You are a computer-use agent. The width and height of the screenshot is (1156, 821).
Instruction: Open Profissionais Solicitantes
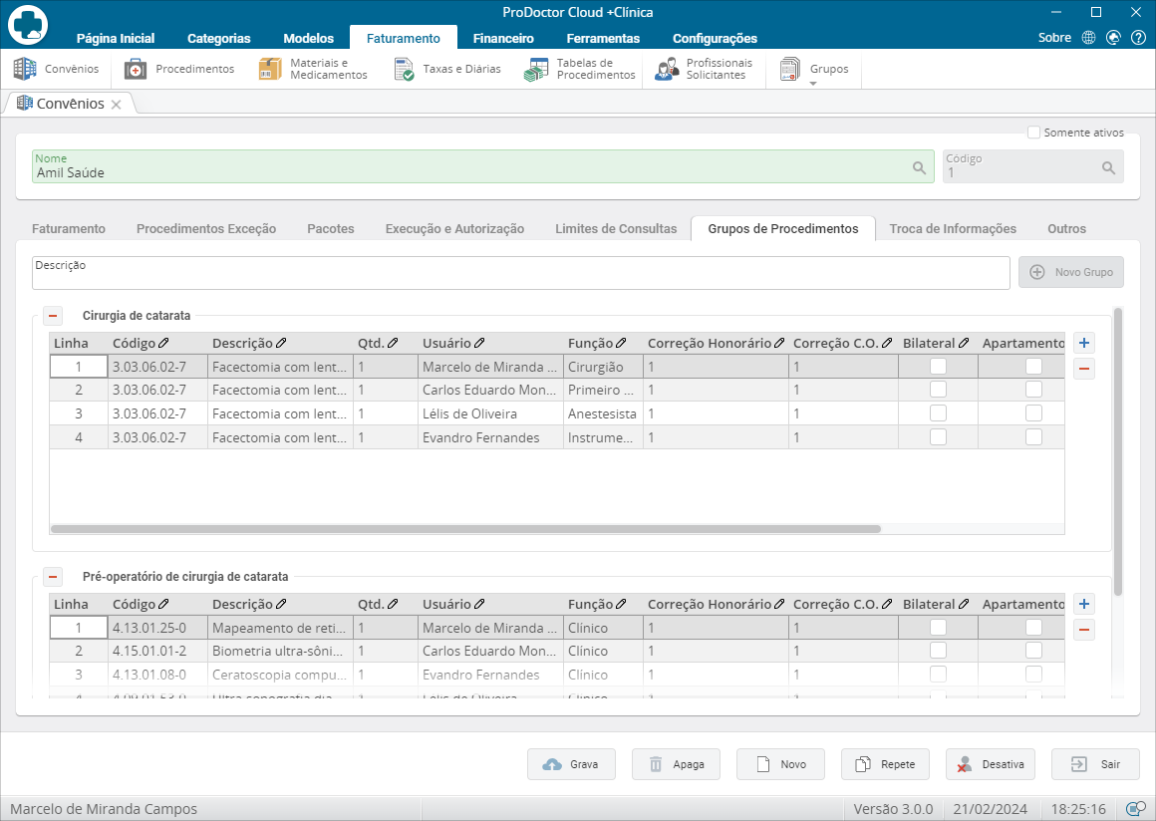click(704, 69)
